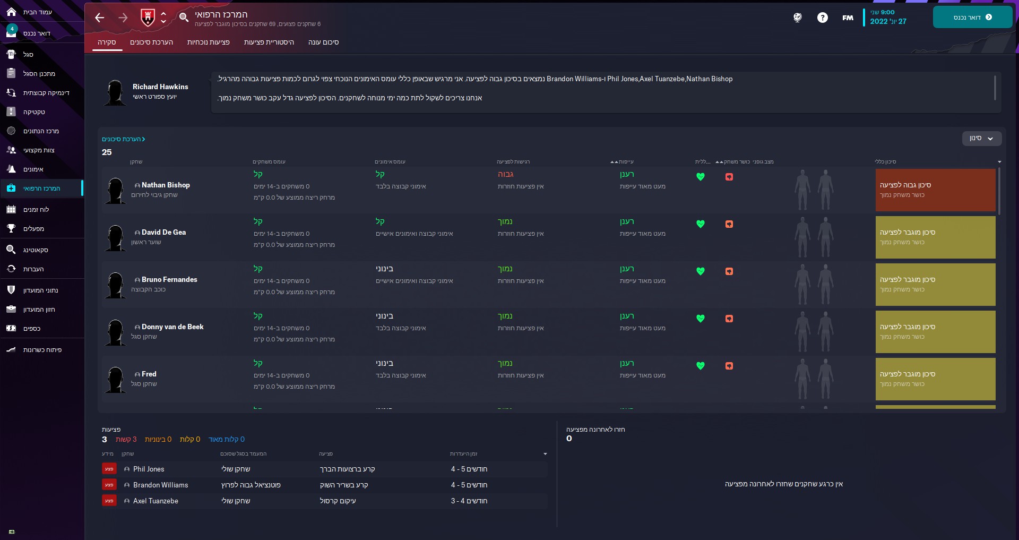Click David De Gea's yellow risk box
Image resolution: width=1019 pixels, height=540 pixels.
936,237
